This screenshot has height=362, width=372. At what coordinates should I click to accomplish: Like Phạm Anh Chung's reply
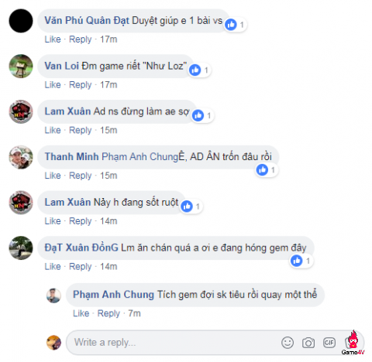pos(81,313)
